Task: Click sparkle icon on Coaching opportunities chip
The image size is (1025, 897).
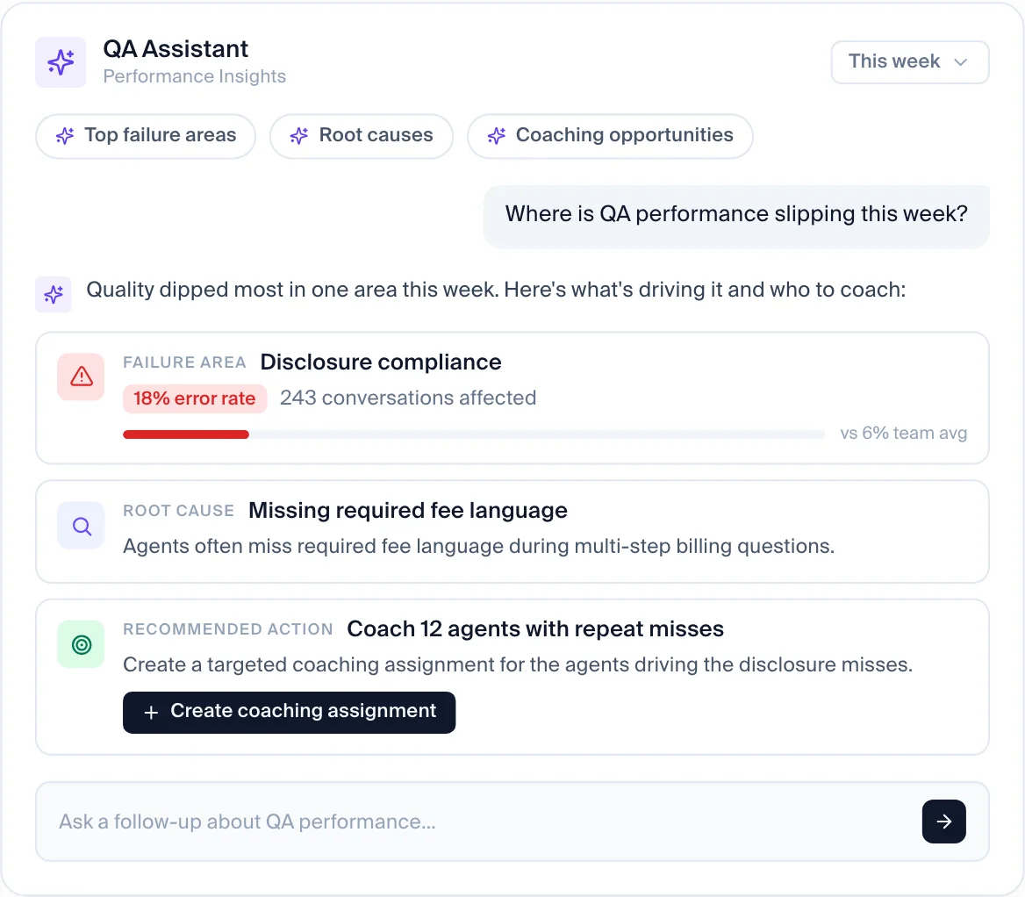Action: point(496,135)
